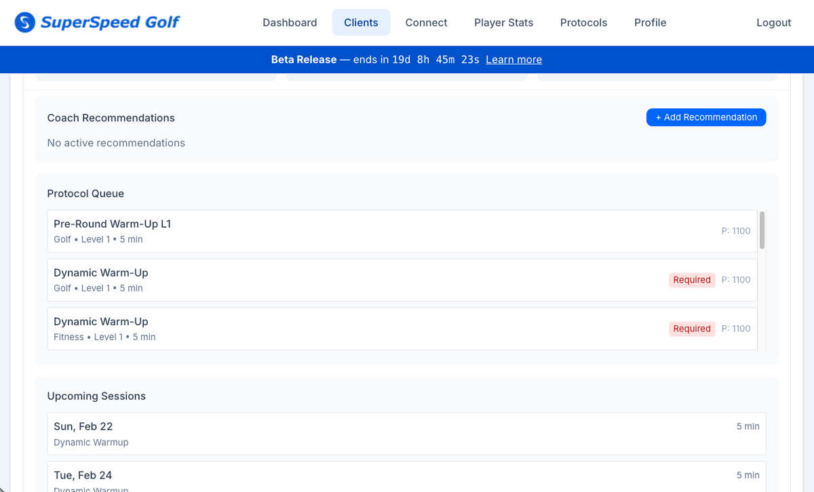Open the Profile page
Image resolution: width=814 pixels, height=492 pixels.
point(650,22)
